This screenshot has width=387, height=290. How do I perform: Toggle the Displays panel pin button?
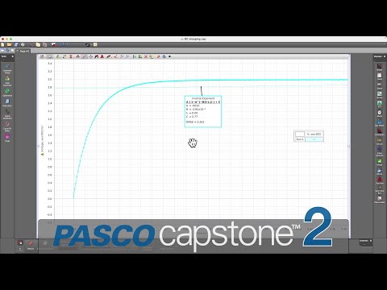click(x=385, y=56)
